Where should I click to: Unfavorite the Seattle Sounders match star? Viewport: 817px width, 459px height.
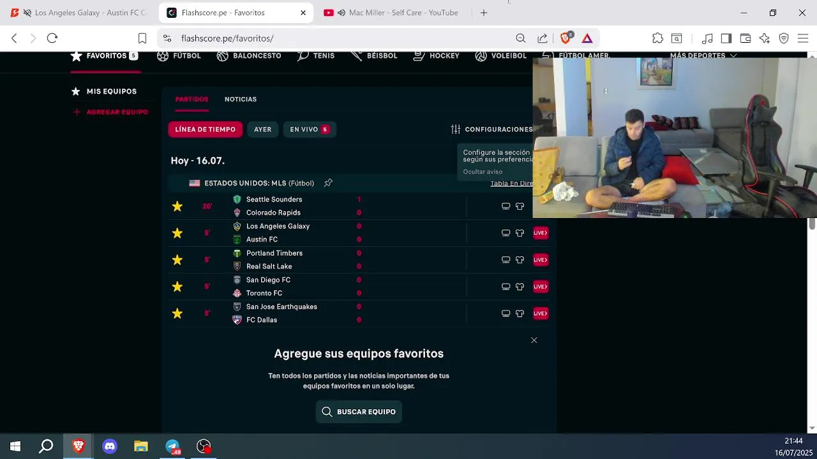click(x=177, y=206)
